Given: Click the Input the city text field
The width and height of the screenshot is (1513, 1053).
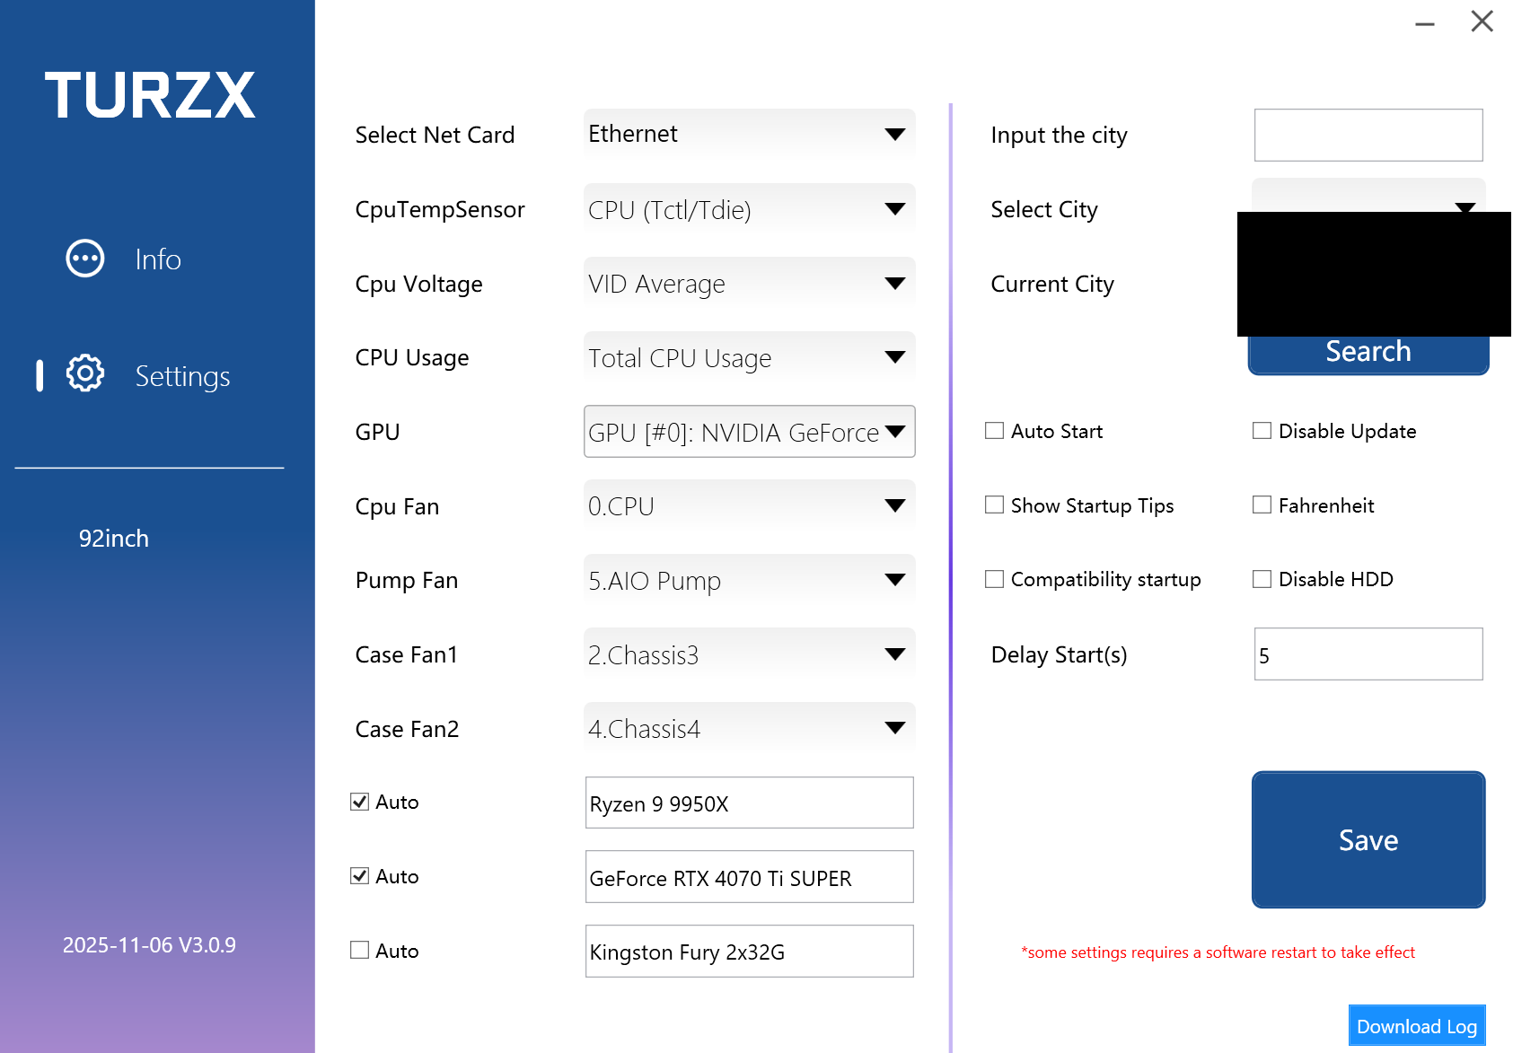Looking at the screenshot, I should point(1368,136).
